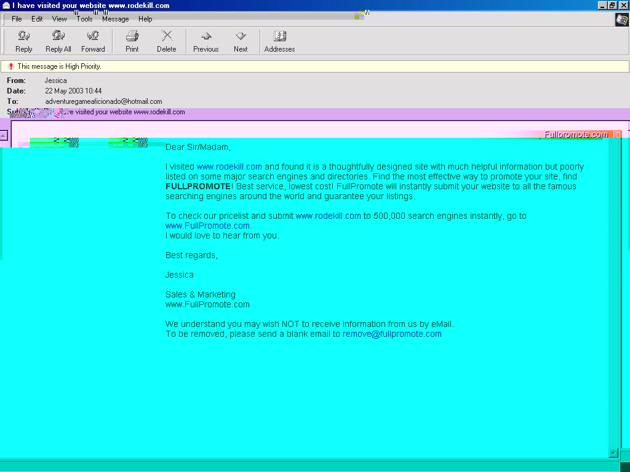
Task: Open the Message menu
Action: pos(115,19)
